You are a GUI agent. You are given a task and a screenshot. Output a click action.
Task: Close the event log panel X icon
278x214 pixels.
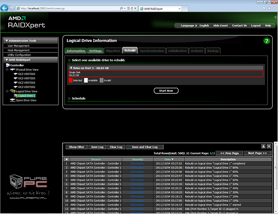pos(269,146)
